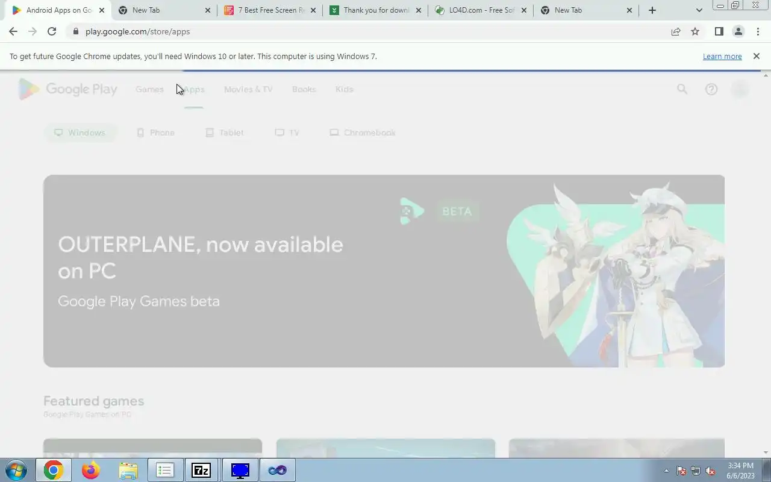
Task: Switch to the Thank you for downloading tab
Action: (x=376, y=10)
